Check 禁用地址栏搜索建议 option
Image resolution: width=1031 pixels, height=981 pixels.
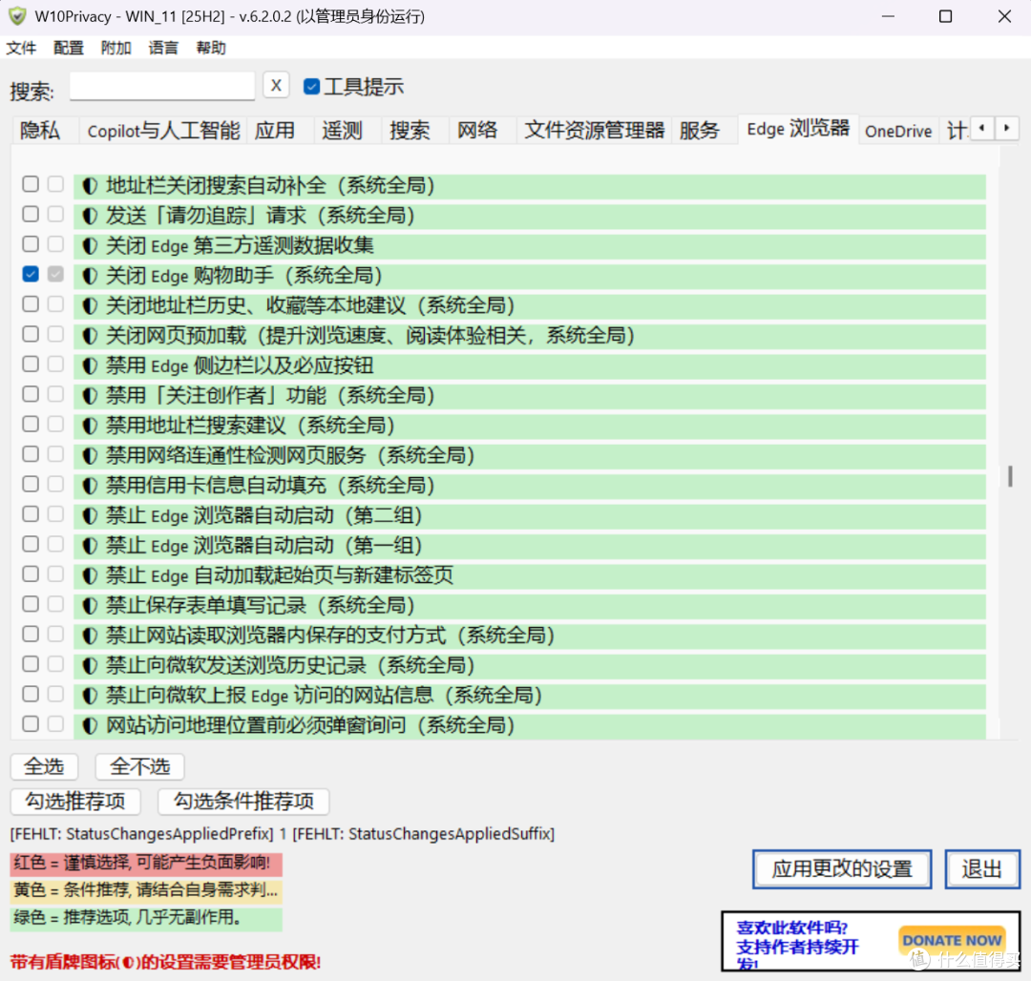(x=31, y=424)
